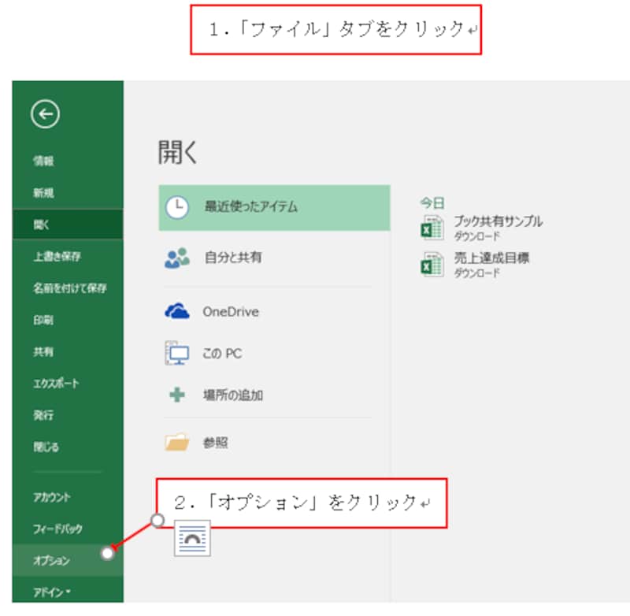This screenshot has width=630, height=616.
Task: Click the back arrow navigation icon
Action: pos(46,113)
